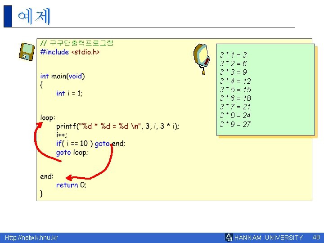
Task: Click the 'end:' label
Action: click(47, 176)
